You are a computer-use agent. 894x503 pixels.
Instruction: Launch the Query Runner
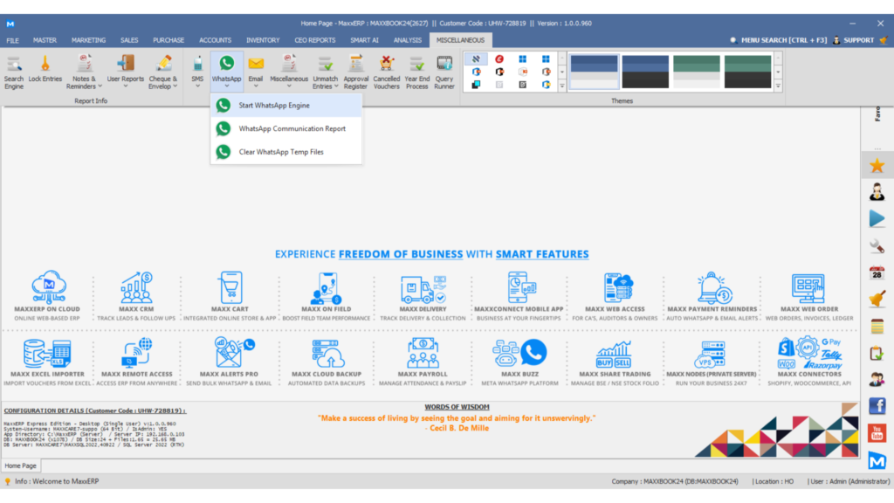tap(444, 72)
